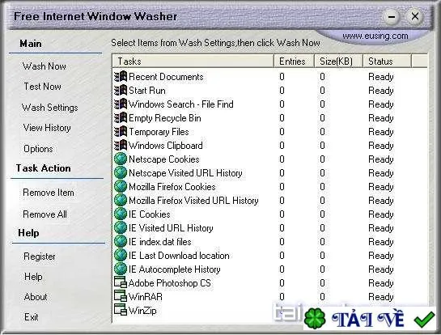Select the IE Cookies task name
This screenshot has height=335, width=441.
click(x=150, y=214)
